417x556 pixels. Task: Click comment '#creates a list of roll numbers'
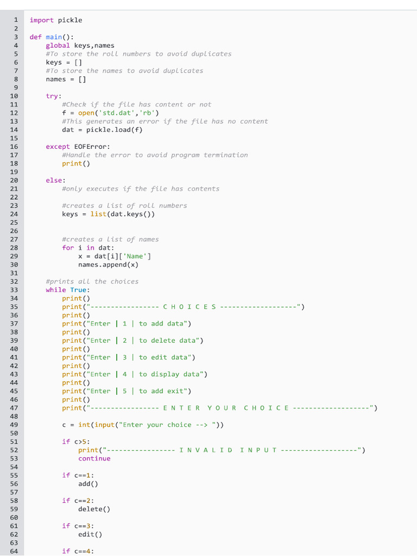[x=124, y=206]
